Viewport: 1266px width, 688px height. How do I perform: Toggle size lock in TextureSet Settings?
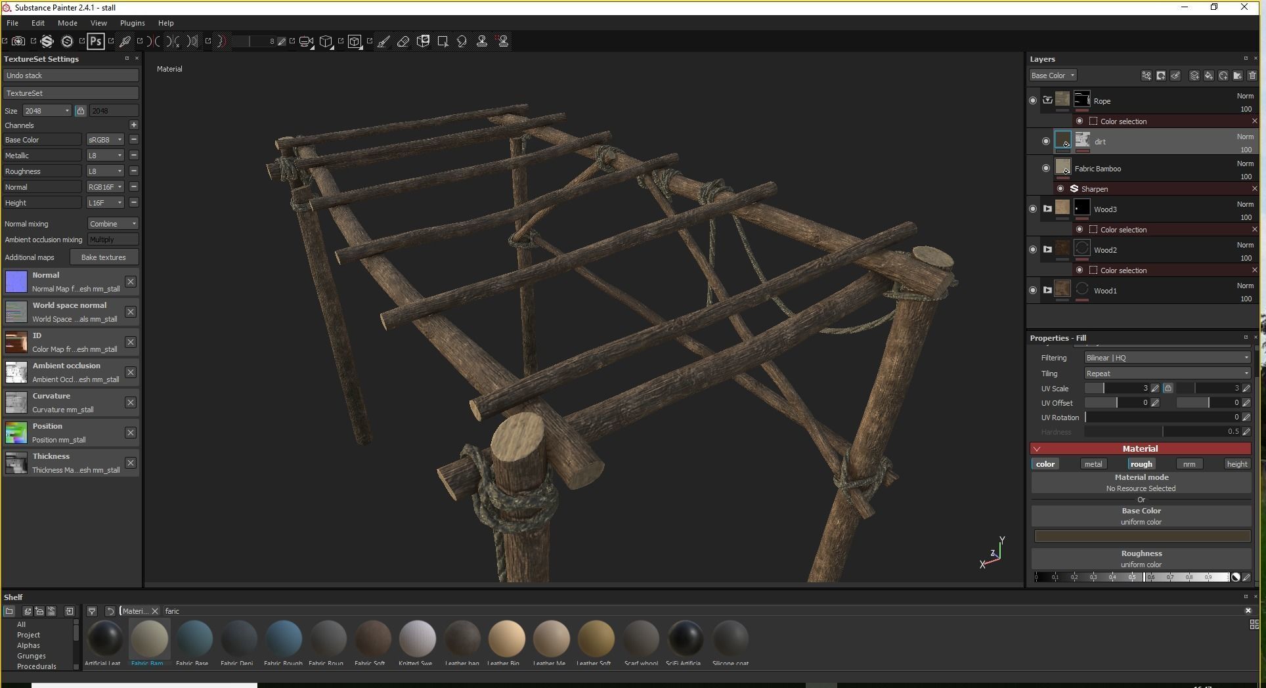click(x=80, y=111)
